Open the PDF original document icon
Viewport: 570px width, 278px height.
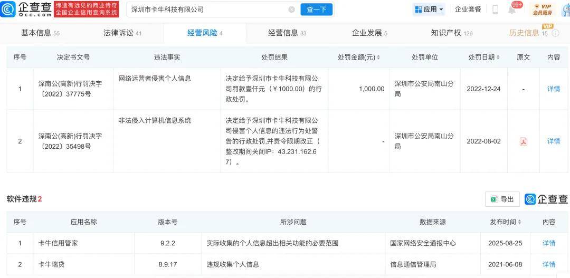pos(523,141)
